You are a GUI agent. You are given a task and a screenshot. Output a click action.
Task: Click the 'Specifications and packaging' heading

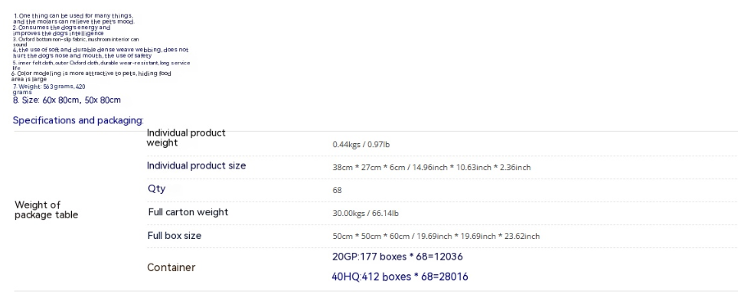tap(78, 120)
